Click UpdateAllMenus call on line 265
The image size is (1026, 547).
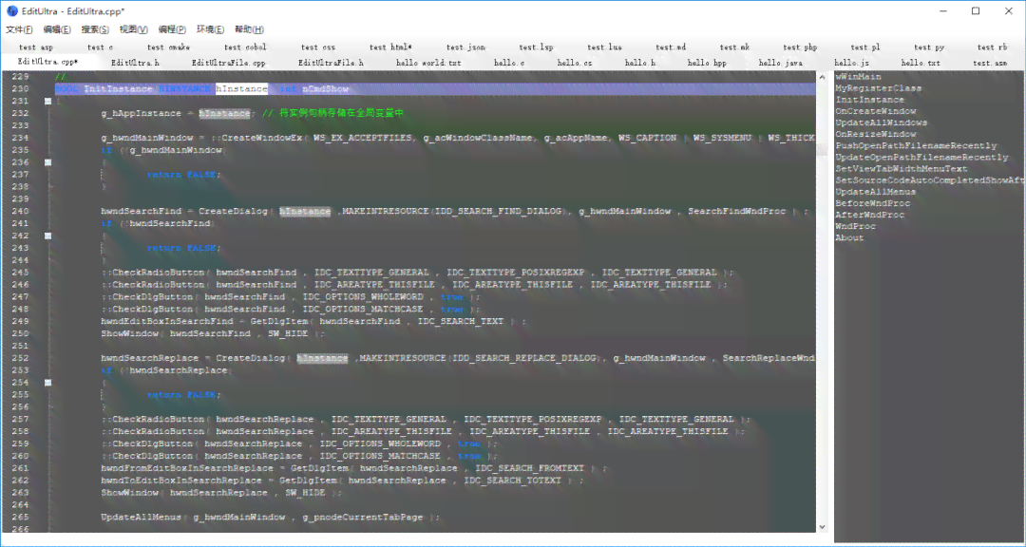[141, 517]
